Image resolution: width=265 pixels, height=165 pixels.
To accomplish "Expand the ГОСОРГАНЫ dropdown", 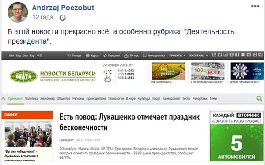I will [x=198, y=56].
